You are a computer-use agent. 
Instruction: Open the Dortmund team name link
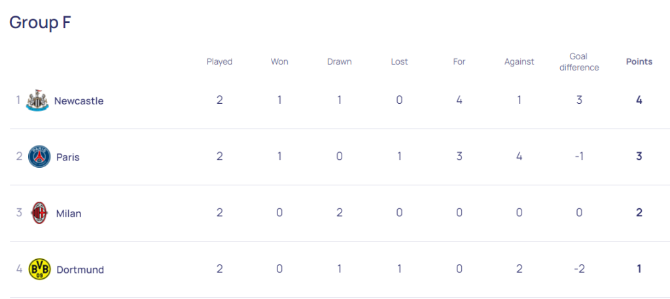[x=80, y=270]
